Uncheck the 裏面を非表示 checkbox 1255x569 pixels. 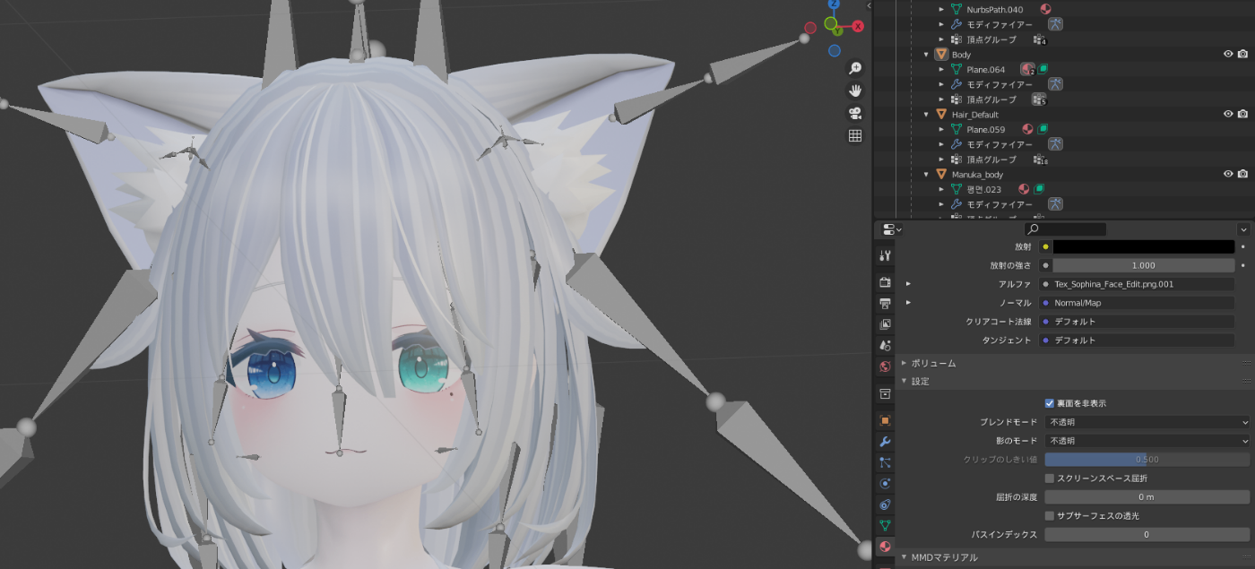(1050, 403)
